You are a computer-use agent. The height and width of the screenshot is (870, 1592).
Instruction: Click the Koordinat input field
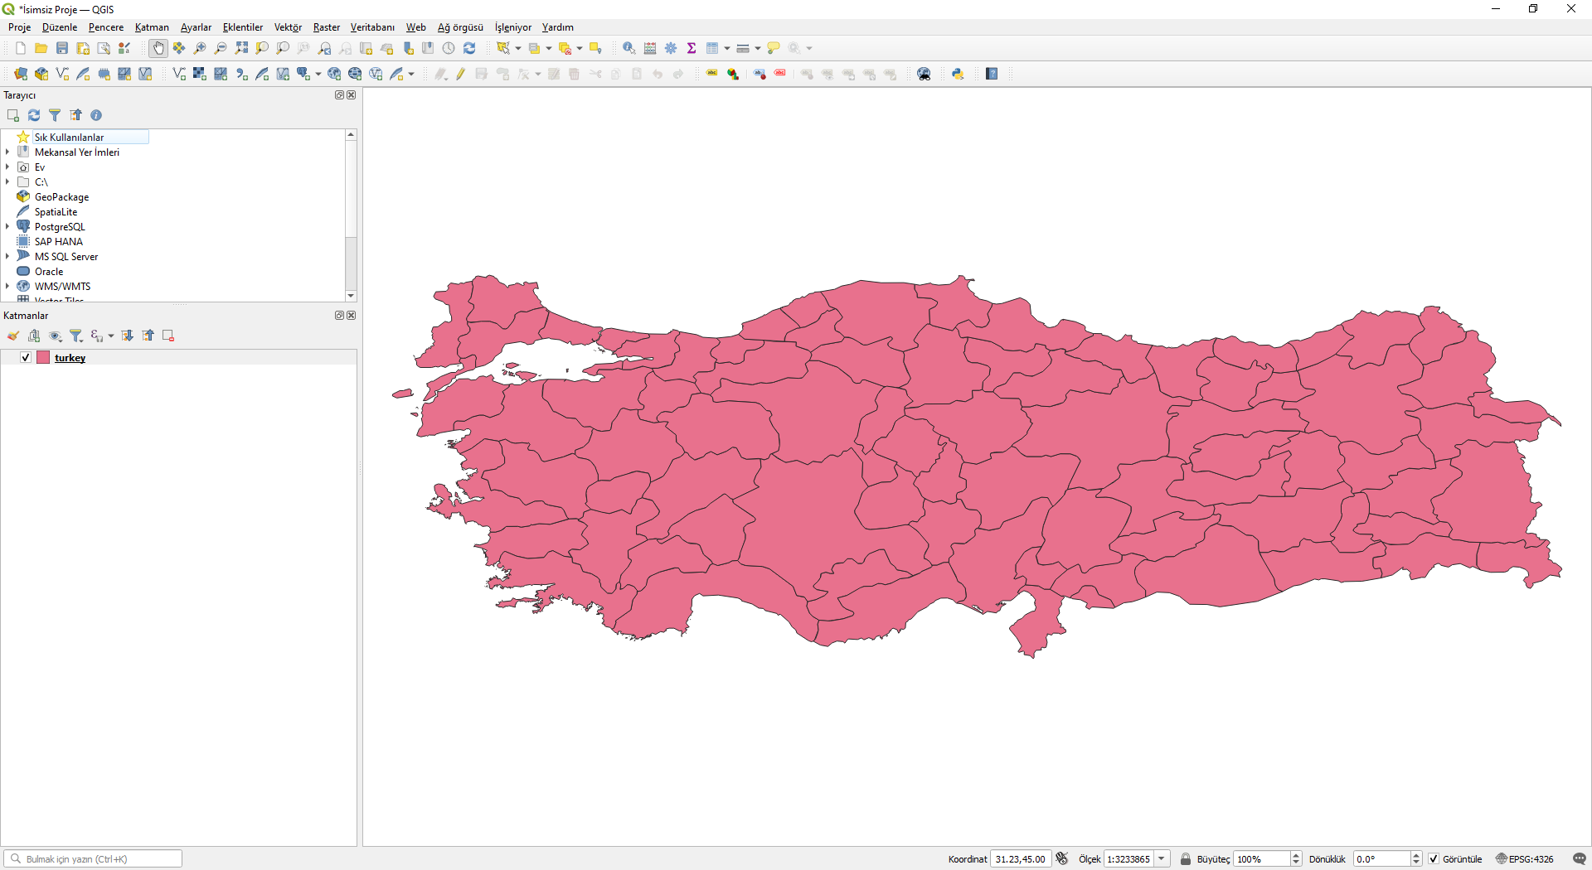(1021, 859)
